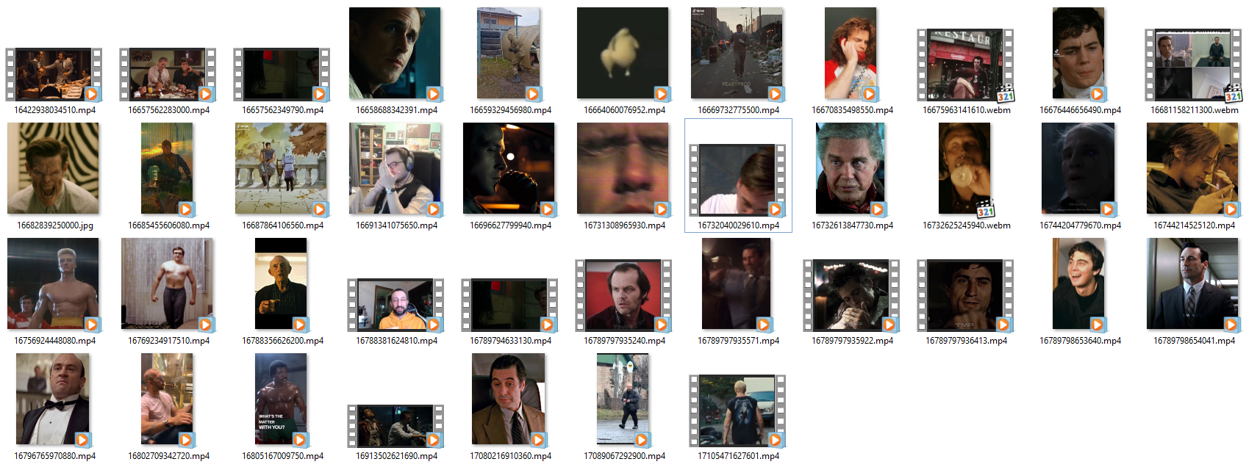Select the 16744214525120.mp4 thumbnail
The image size is (1260, 470).
pyautogui.click(x=1192, y=168)
